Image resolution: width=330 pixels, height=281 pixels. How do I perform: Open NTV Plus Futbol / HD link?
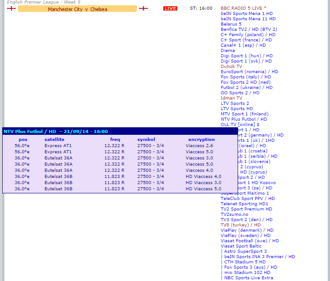click(x=244, y=119)
